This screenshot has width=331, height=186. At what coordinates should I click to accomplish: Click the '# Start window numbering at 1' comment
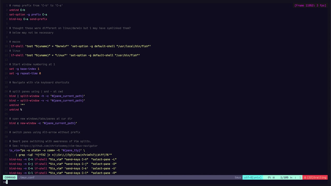[32, 64]
